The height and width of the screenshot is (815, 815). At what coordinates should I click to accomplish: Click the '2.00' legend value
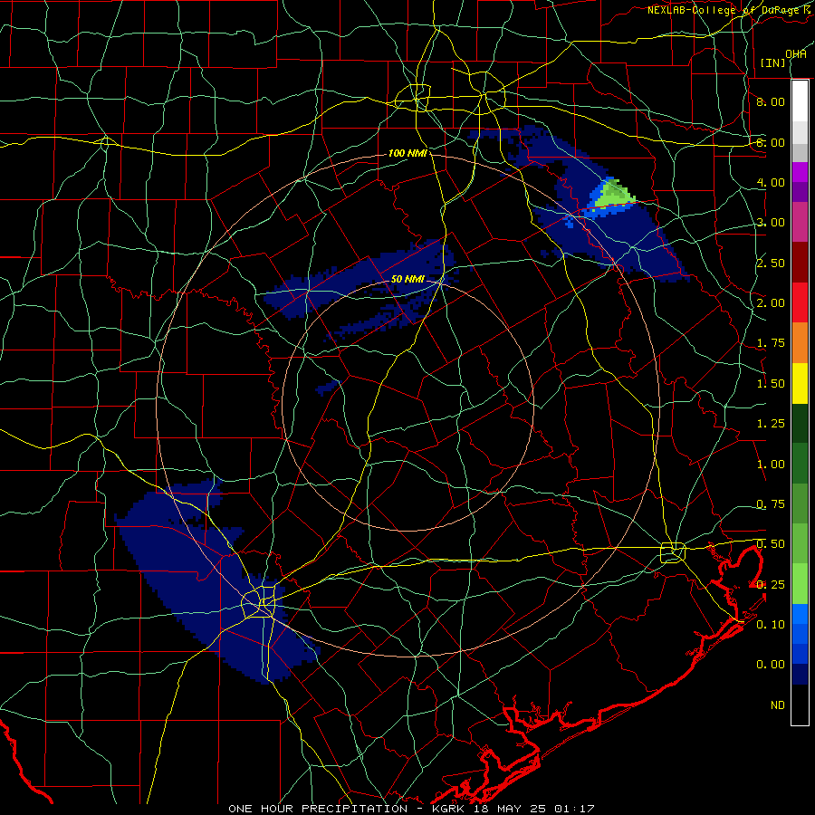coord(771,303)
